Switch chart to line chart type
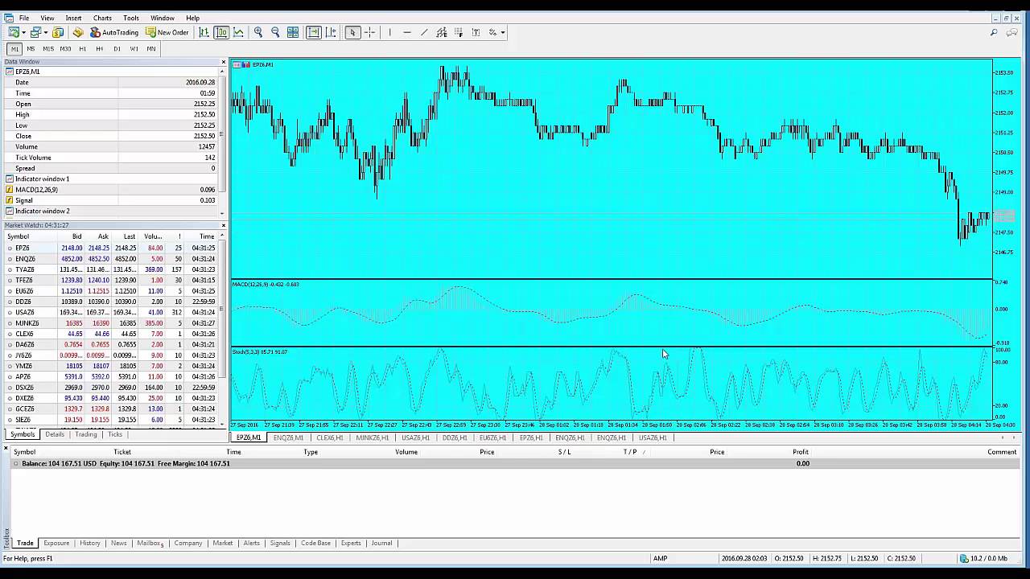Image resolution: width=1030 pixels, height=579 pixels. (x=237, y=32)
